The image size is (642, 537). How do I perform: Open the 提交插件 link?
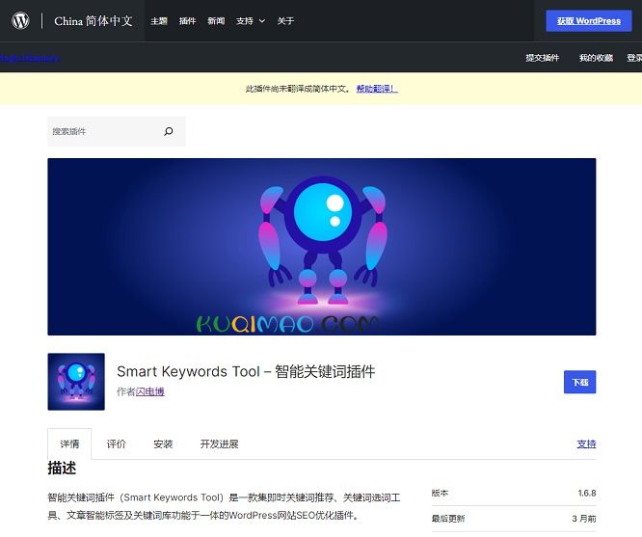pyautogui.click(x=543, y=58)
